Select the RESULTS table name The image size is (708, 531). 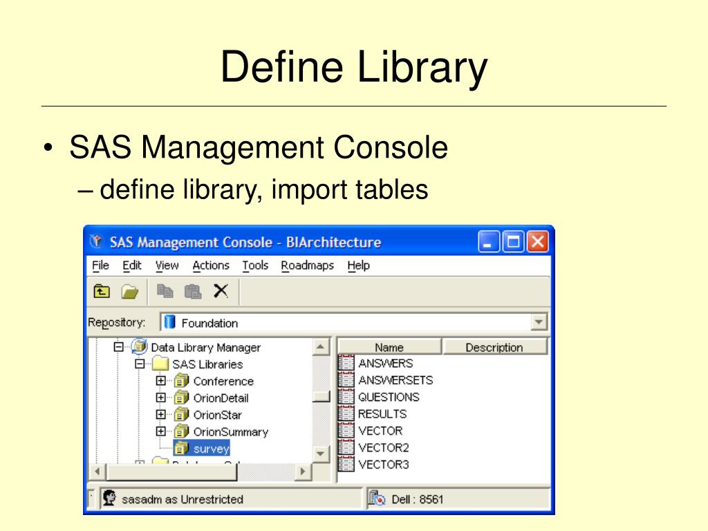(x=382, y=413)
